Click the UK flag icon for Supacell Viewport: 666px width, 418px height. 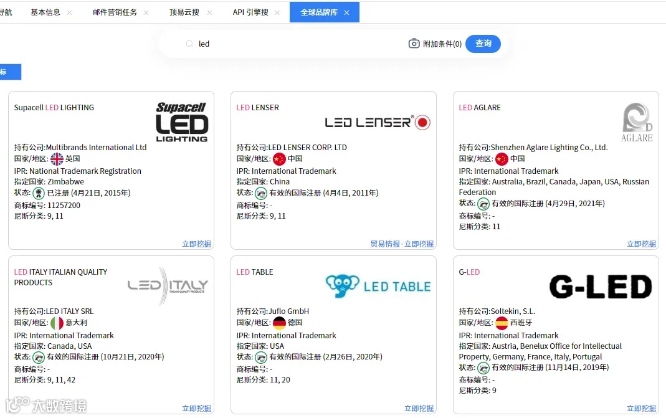click(57, 159)
